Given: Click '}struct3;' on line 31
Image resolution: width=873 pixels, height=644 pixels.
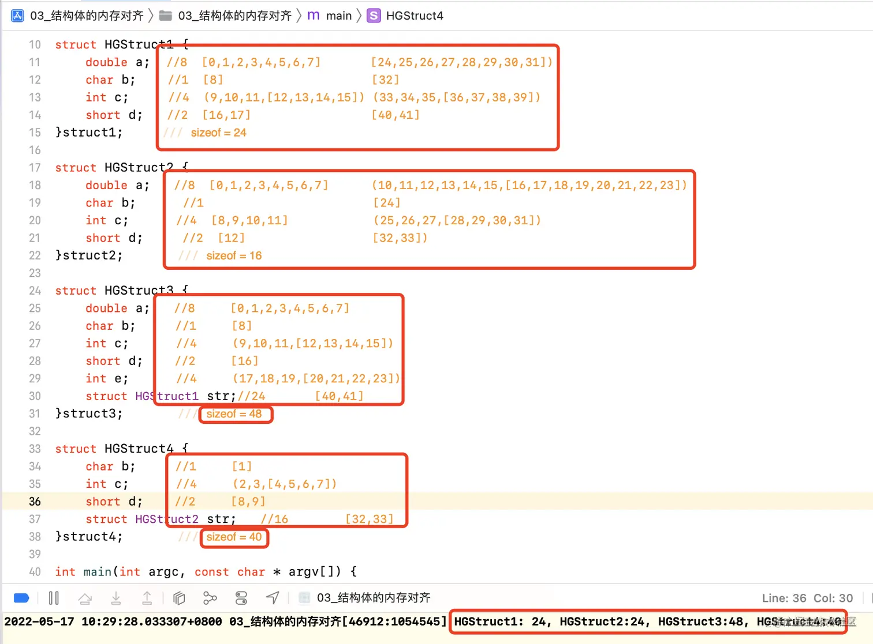Looking at the screenshot, I should point(89,413).
